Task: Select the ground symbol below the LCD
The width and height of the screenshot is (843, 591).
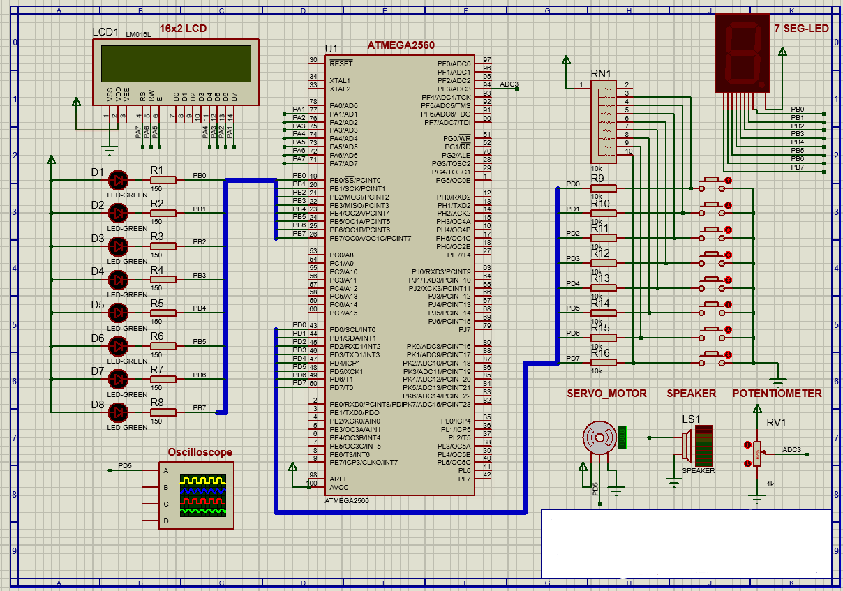Action: tap(108, 149)
